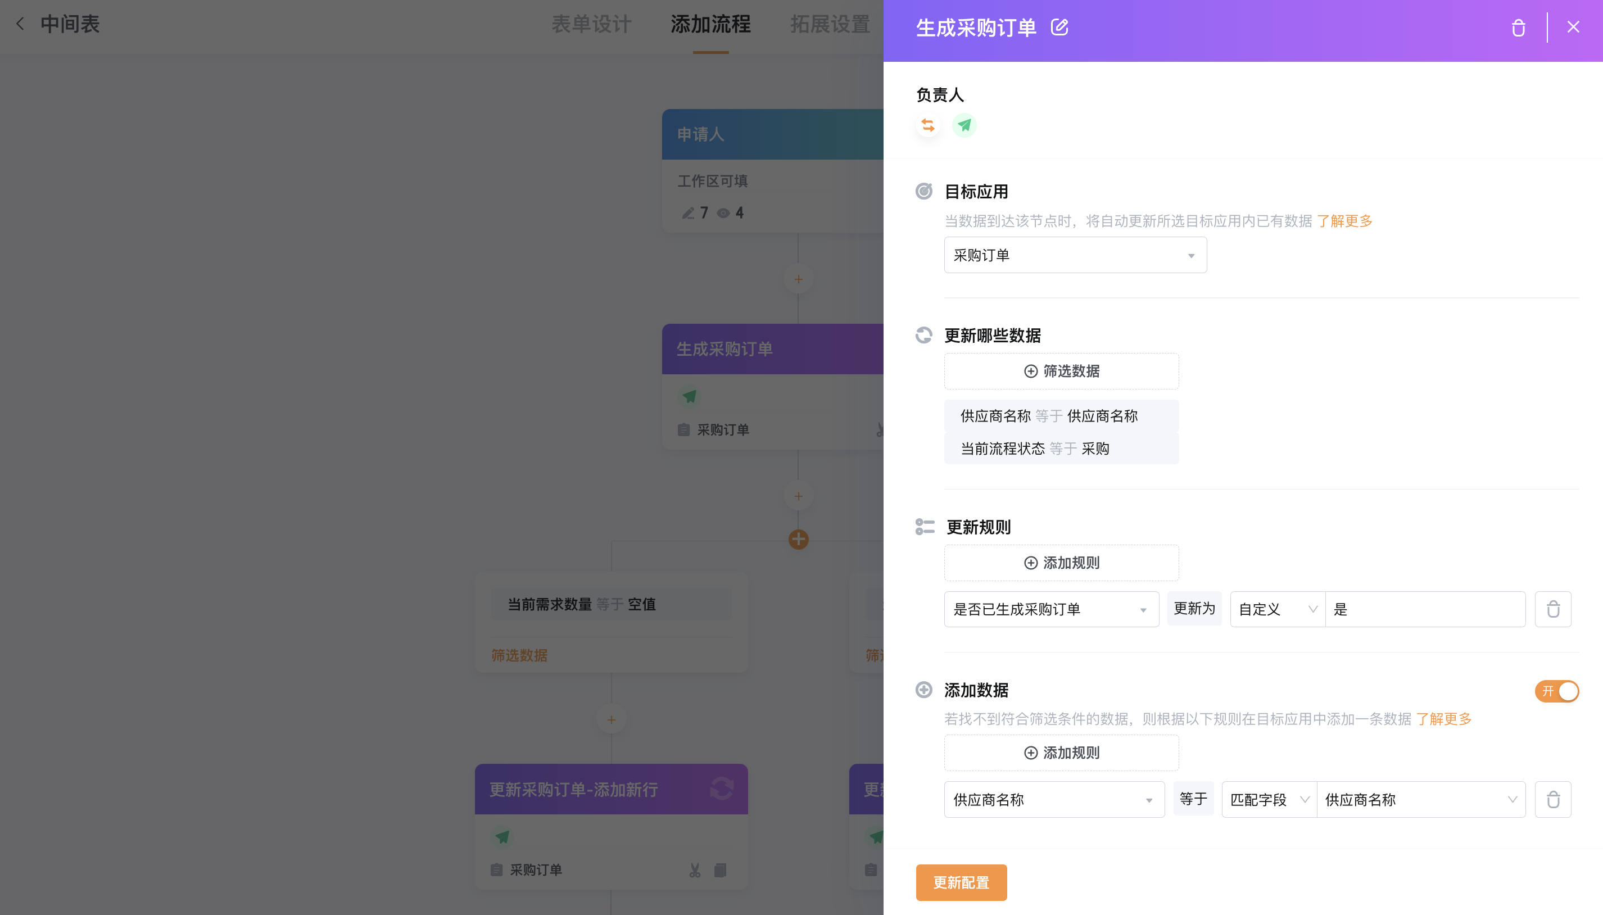This screenshot has width=1603, height=915.
Task: Select the 当前流程状态 等于 采购 filter
Action: 1061,448
